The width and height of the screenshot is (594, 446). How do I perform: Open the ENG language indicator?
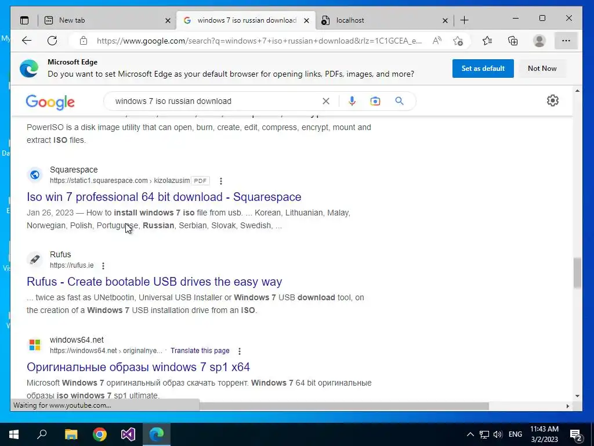[x=515, y=434]
